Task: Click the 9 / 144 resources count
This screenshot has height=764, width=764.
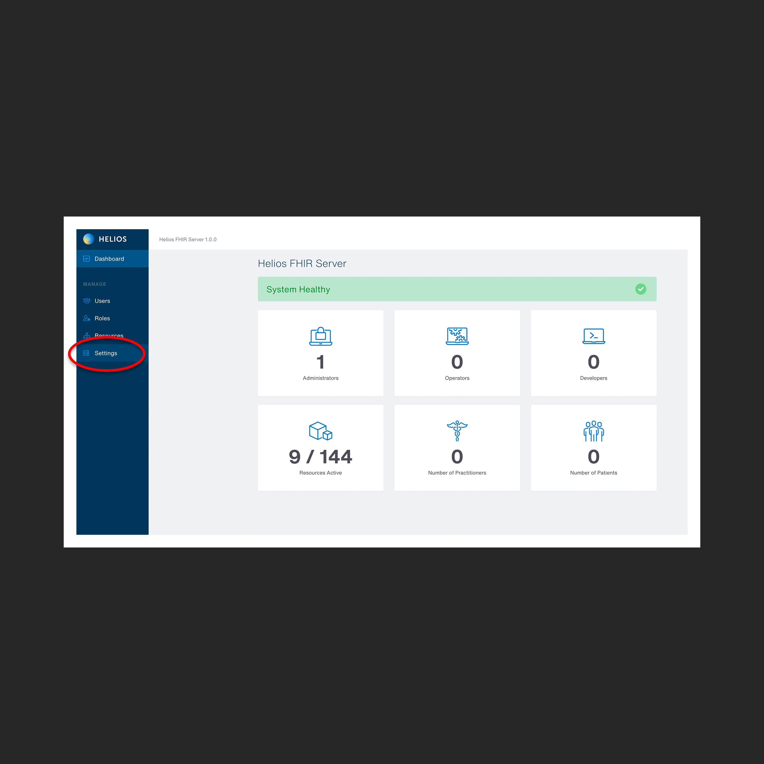Action: [321, 457]
